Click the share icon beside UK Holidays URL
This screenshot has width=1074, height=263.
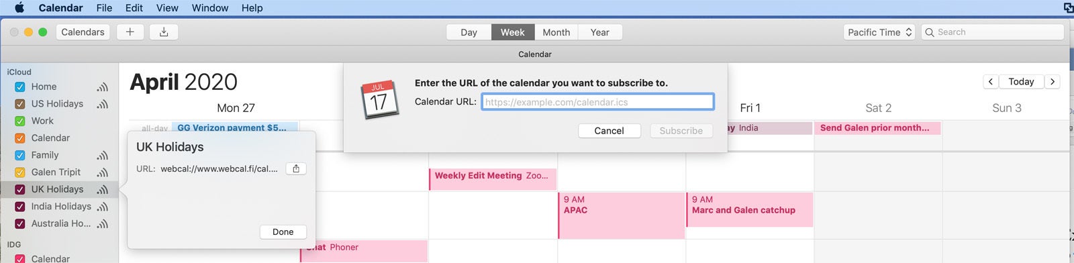[x=296, y=169]
